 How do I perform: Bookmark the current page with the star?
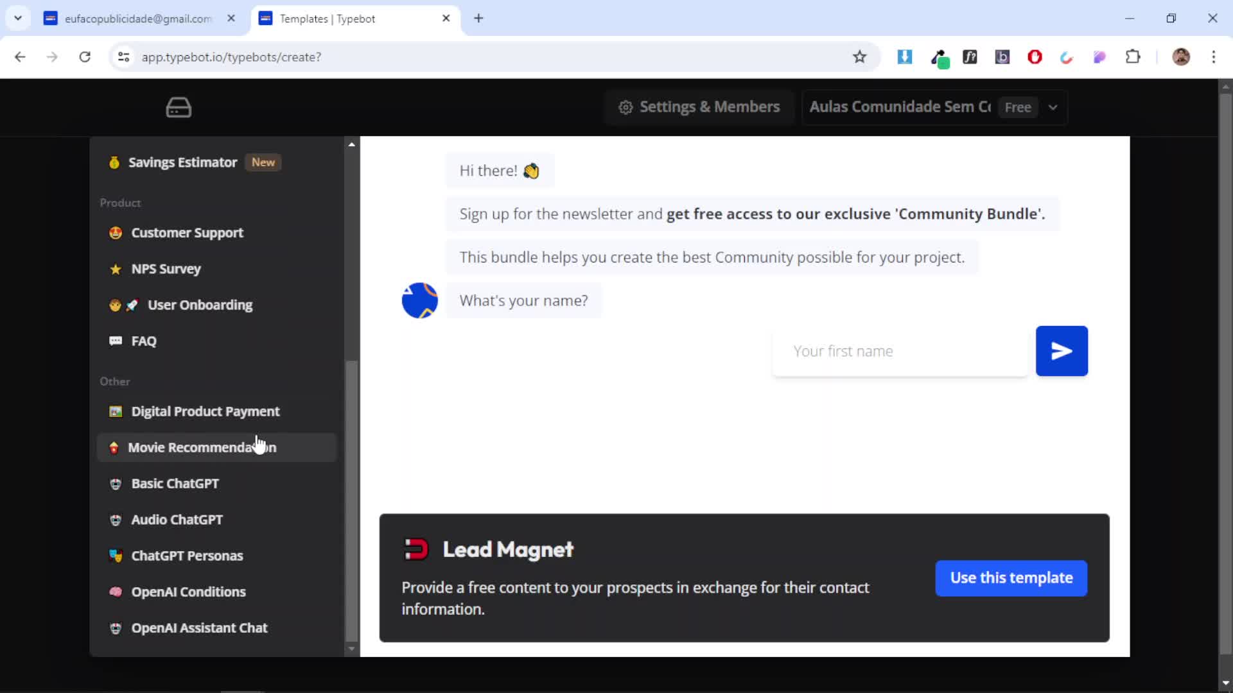tap(860, 57)
